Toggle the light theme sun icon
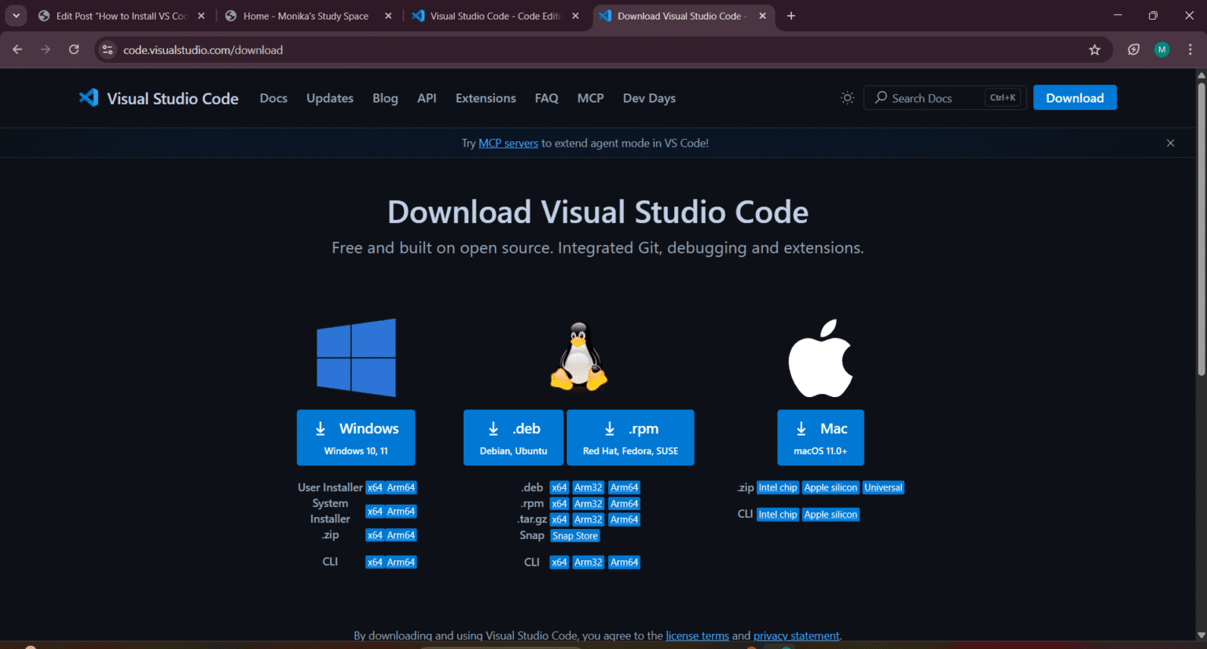 point(847,97)
